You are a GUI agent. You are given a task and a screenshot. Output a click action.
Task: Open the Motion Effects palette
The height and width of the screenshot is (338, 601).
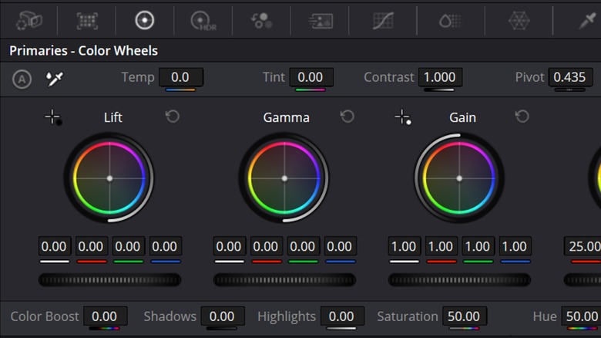pyautogui.click(x=321, y=21)
